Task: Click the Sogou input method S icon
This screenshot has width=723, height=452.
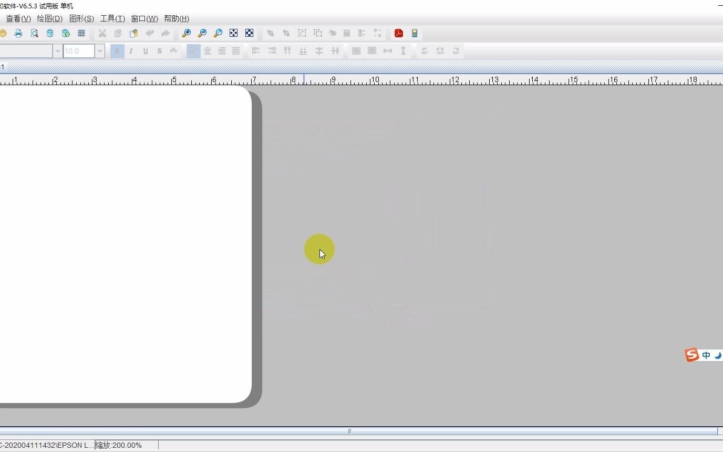Action: pos(692,355)
